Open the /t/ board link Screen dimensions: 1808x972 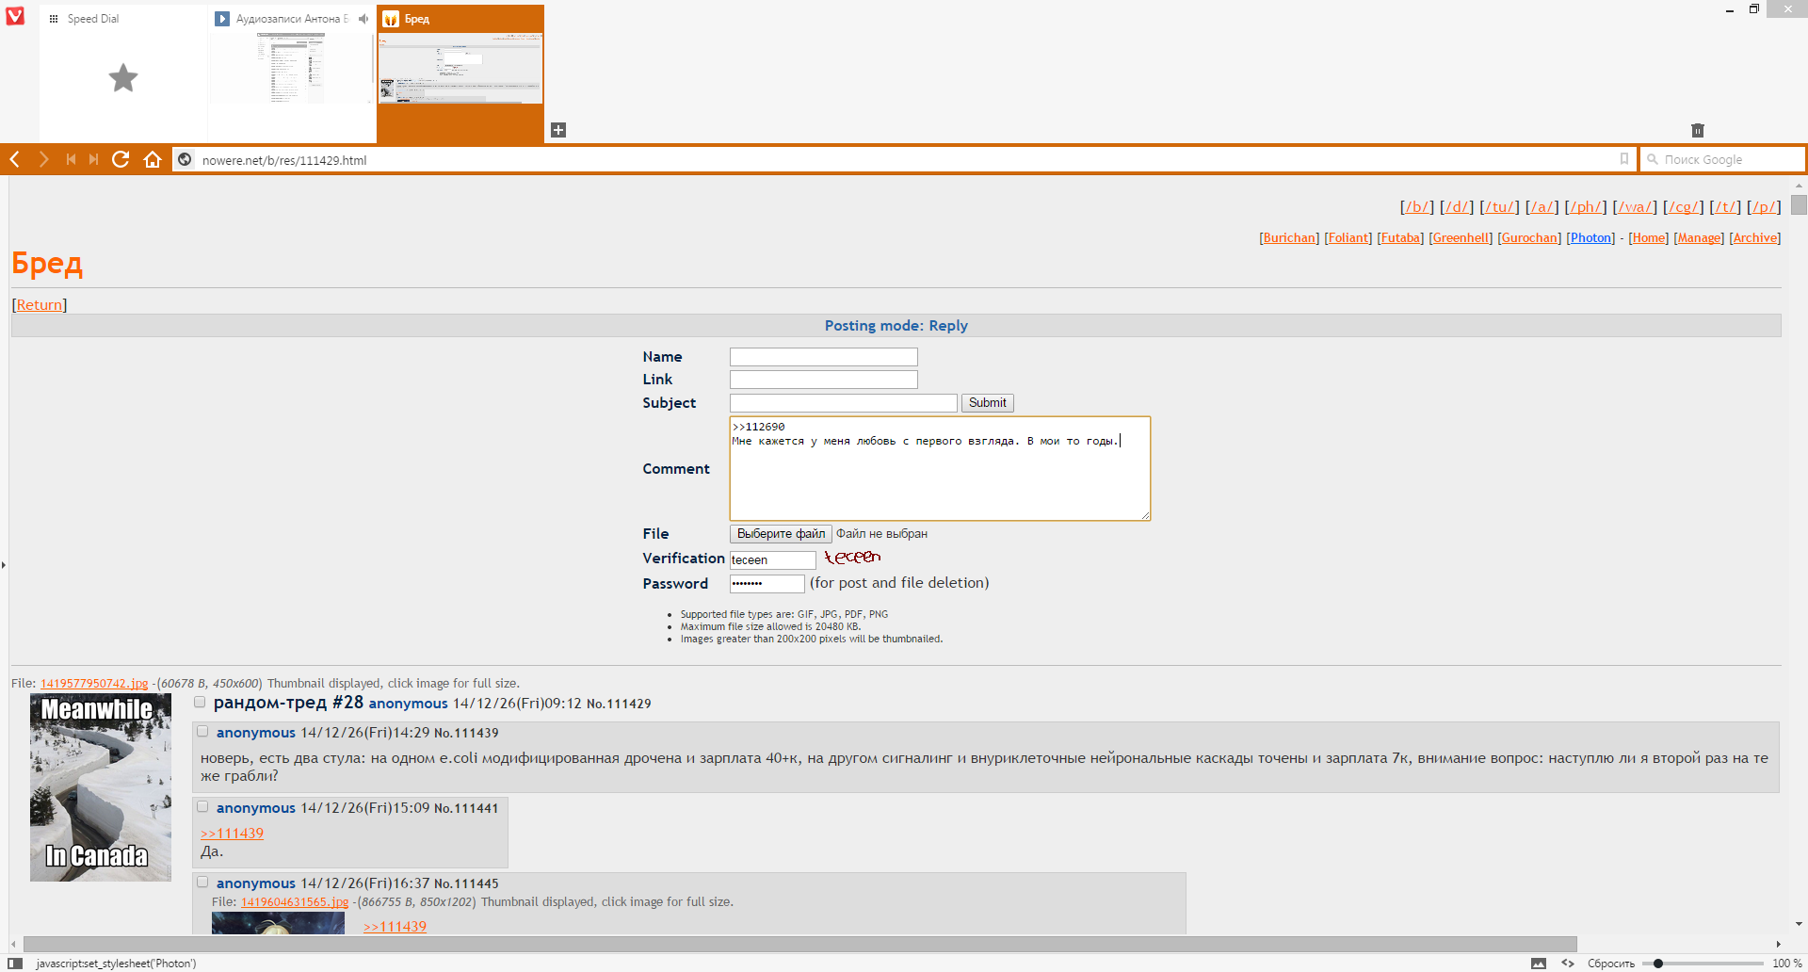1725,207
